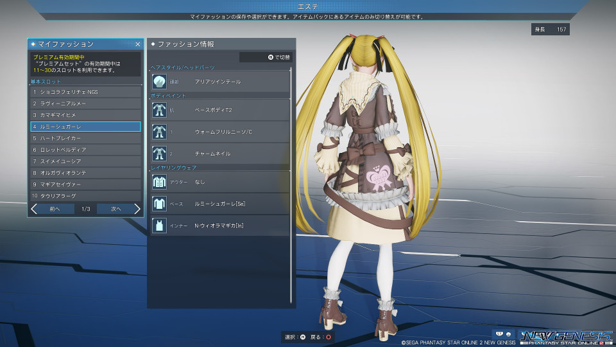Select slot 1 ショコラフェリチェ-NGS
Screen dimensions: 616x347
click(85, 92)
